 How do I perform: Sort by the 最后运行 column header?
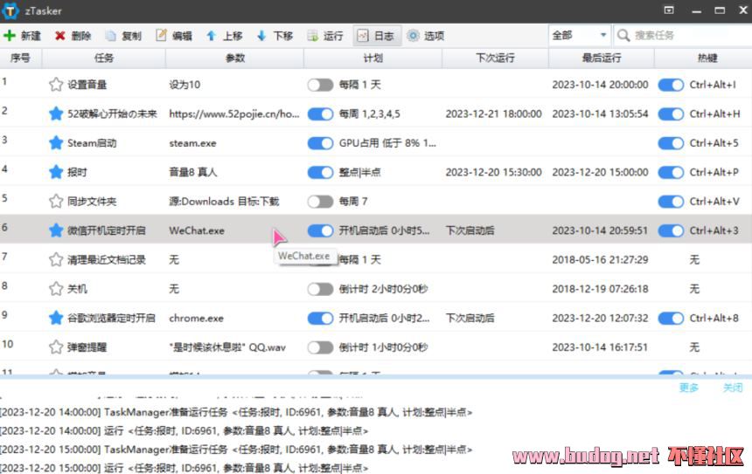coord(602,58)
